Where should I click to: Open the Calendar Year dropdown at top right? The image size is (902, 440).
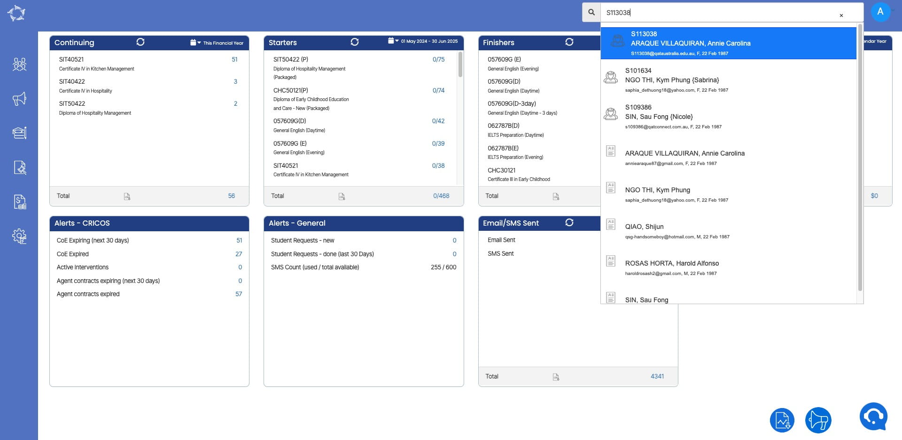874,41
